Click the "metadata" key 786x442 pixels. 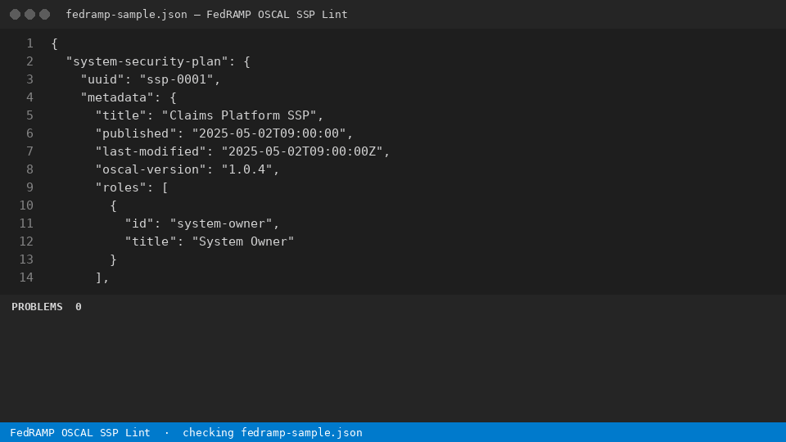[x=117, y=97]
